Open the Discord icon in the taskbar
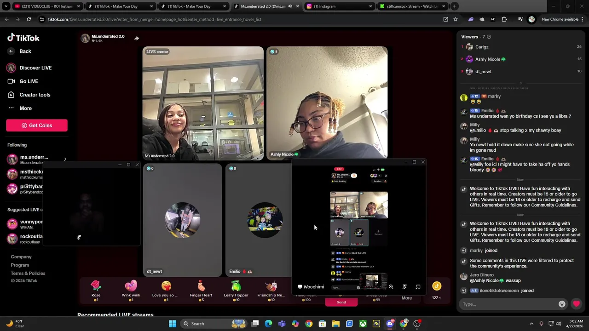Viewport: 589px width, 331px height. pos(390,324)
